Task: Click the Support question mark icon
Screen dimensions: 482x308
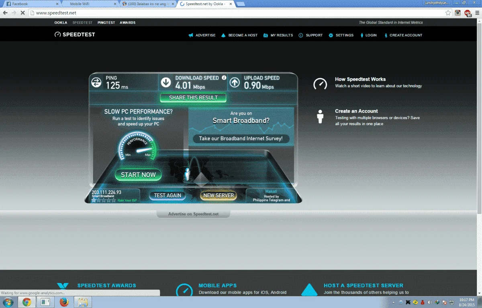Action: (301, 35)
